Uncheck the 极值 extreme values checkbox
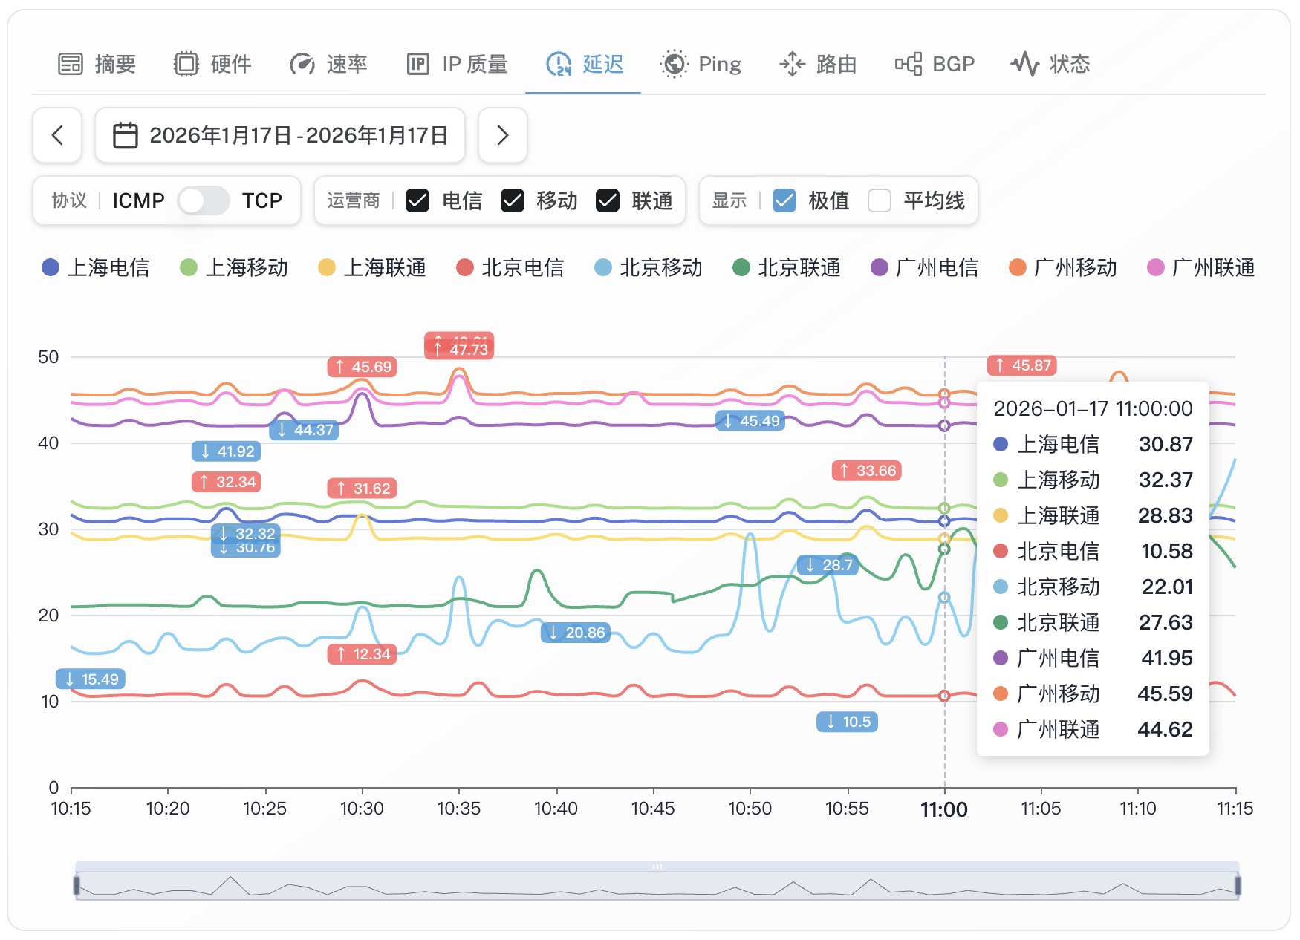 (784, 200)
